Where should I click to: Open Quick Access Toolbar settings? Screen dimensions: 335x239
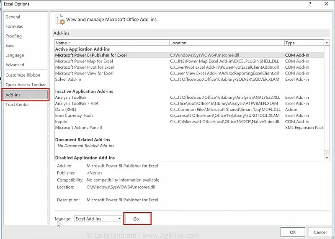[26, 85]
